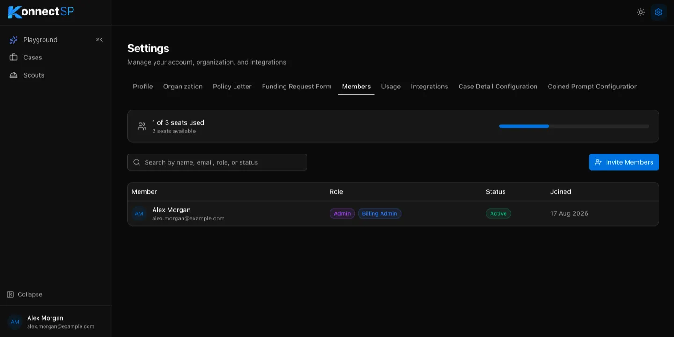674x337 pixels.
Task: Open Alex Morgan account menu in sidebar footer
Action: 56,322
